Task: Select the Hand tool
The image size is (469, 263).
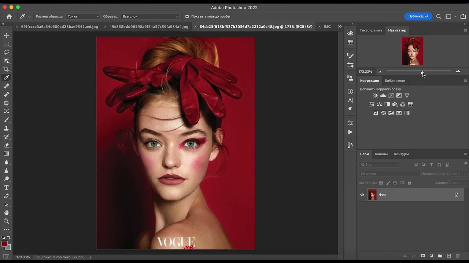Action: 6,213
